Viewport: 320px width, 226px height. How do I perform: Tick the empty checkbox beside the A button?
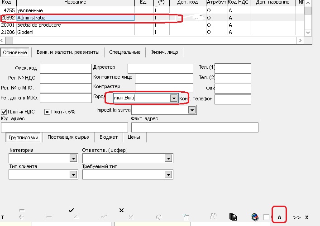[x=266, y=217]
